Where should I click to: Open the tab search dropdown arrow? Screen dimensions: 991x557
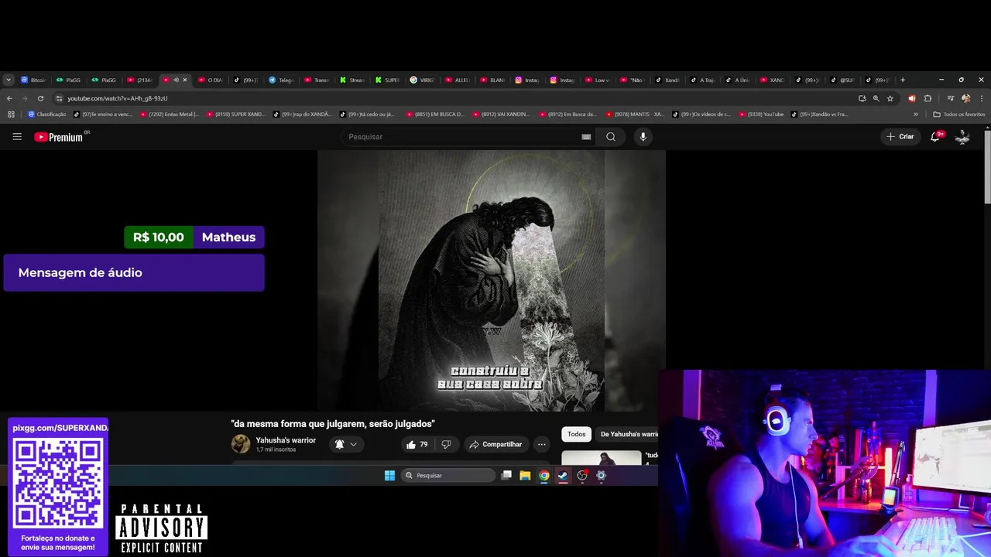pyautogui.click(x=9, y=80)
